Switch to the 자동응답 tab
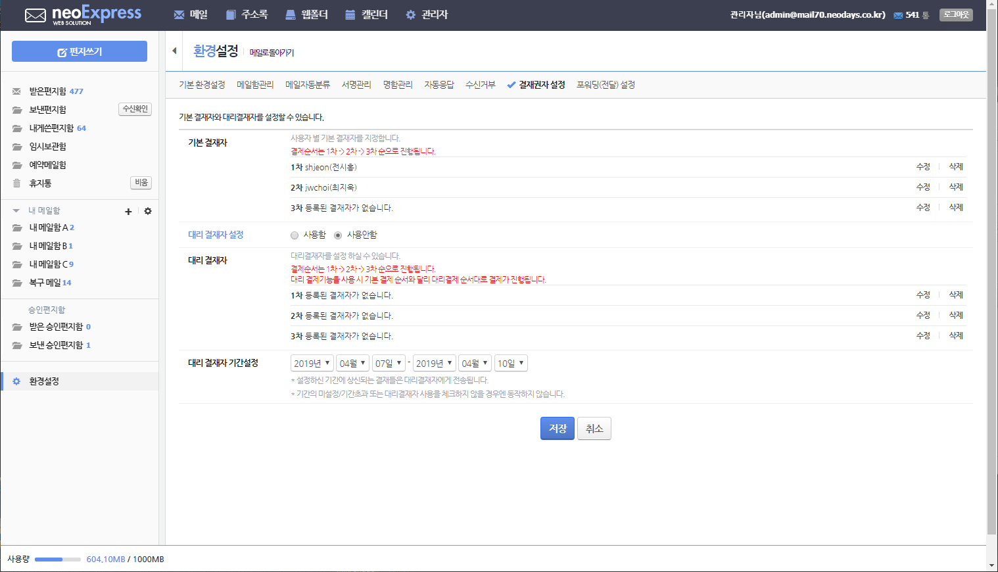998x572 pixels. (439, 85)
